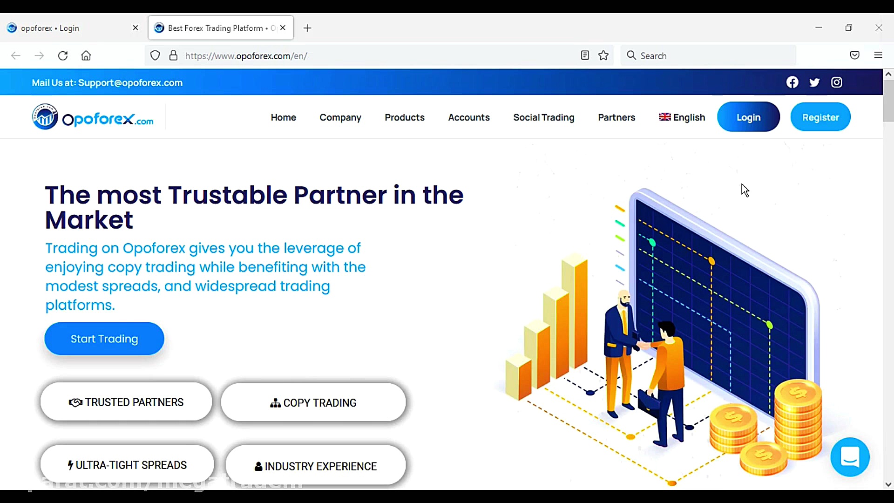Open the Social Trading menu
This screenshot has height=503, width=894.
pos(544,117)
